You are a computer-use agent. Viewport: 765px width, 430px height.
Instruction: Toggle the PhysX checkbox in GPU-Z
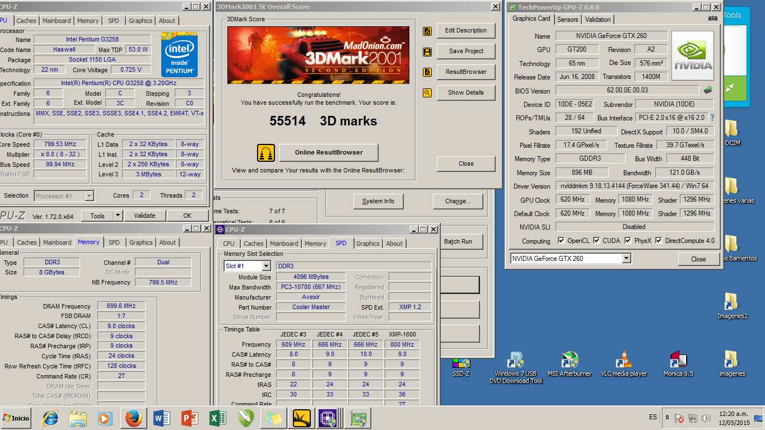(628, 241)
